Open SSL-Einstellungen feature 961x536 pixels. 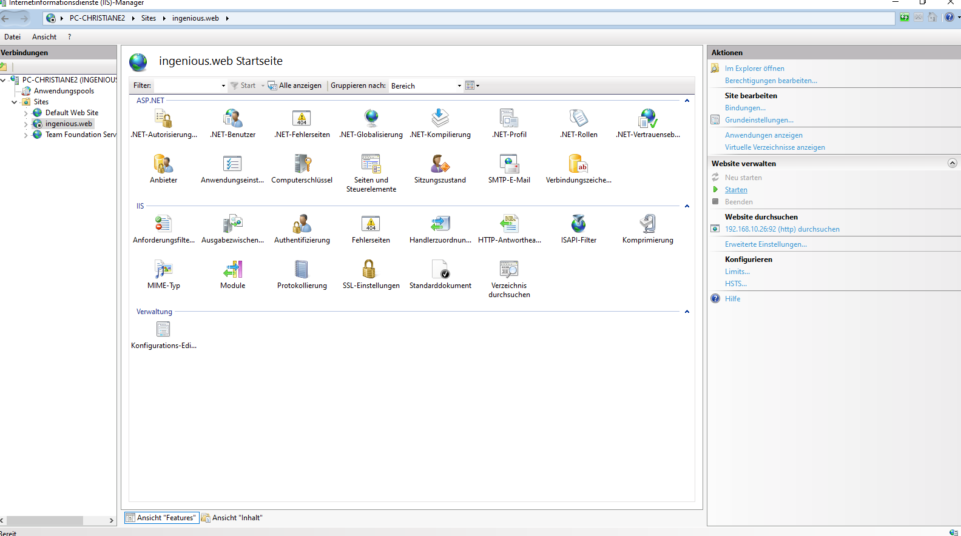pos(371,275)
